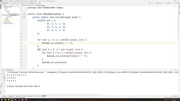Screen dimensions: 180x101
Task: Click the Stop button in top toolbar
Action: point(173,3)
